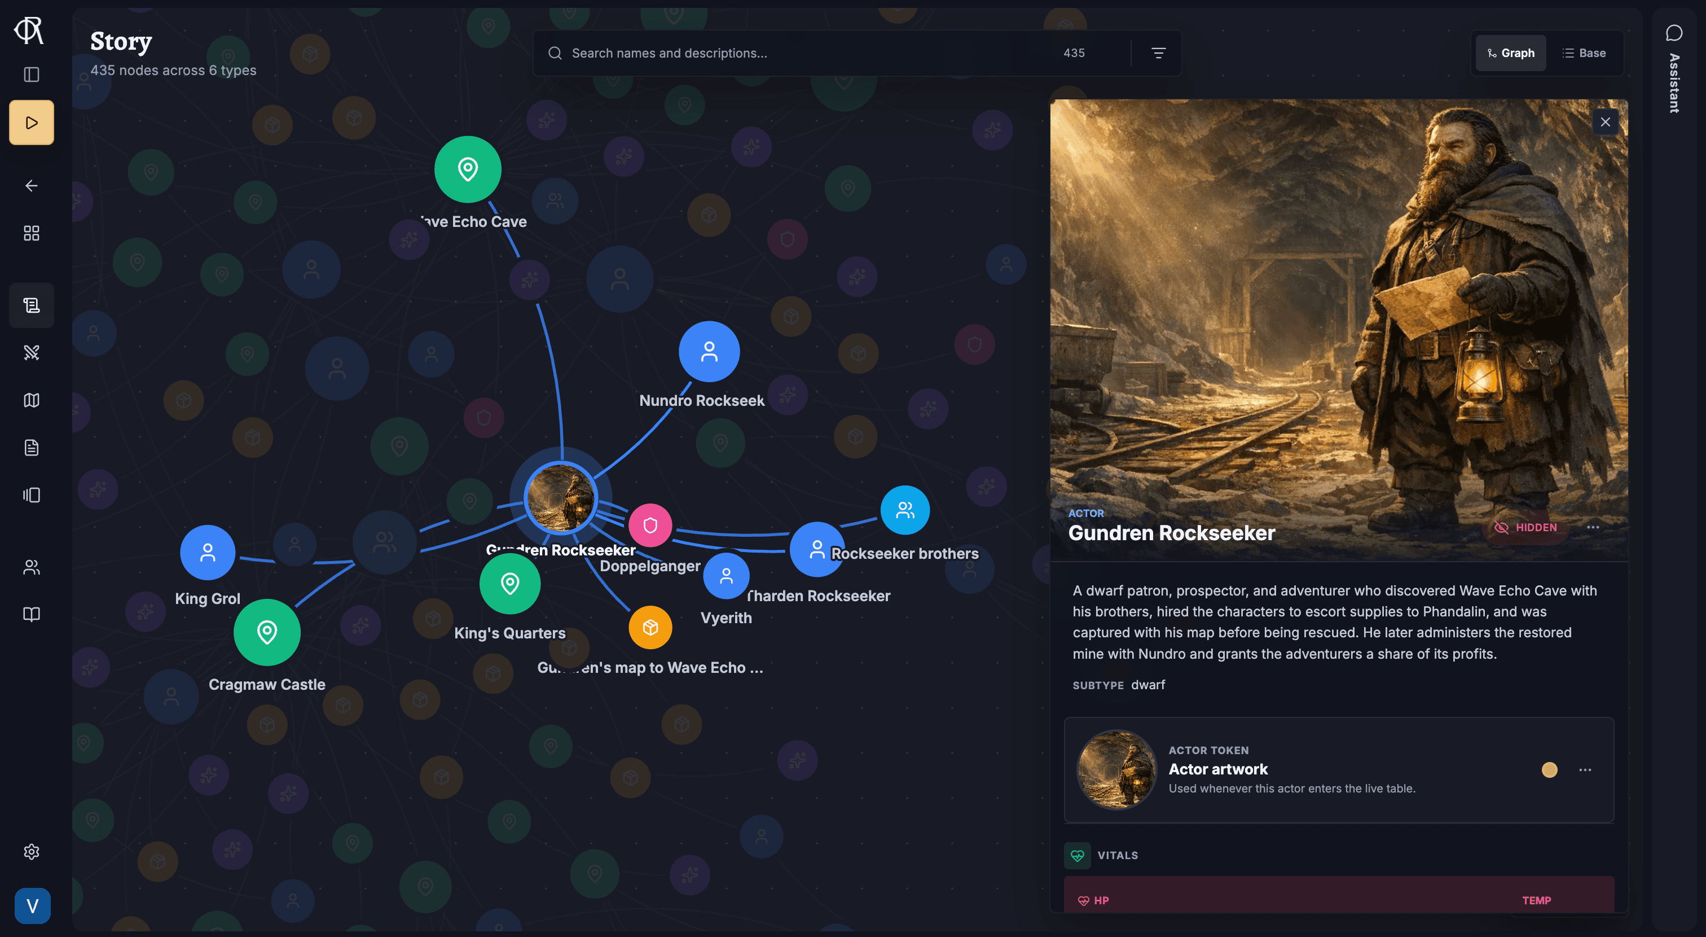Click the app logo icon
Screen dimensions: 1706x937
point(29,30)
